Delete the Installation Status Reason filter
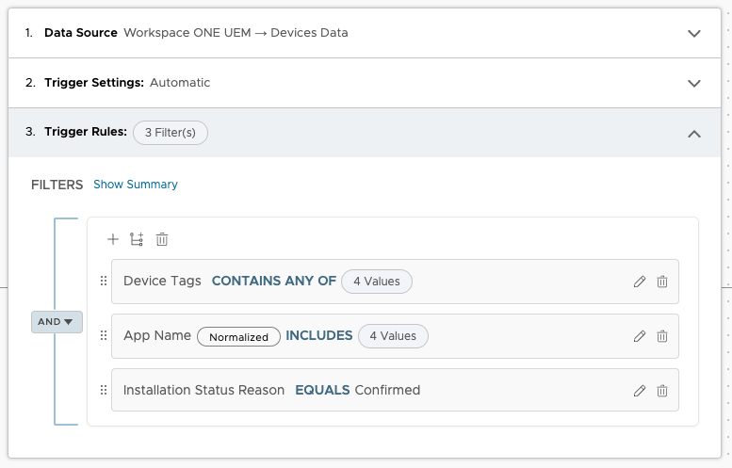The image size is (732, 468). 662,391
